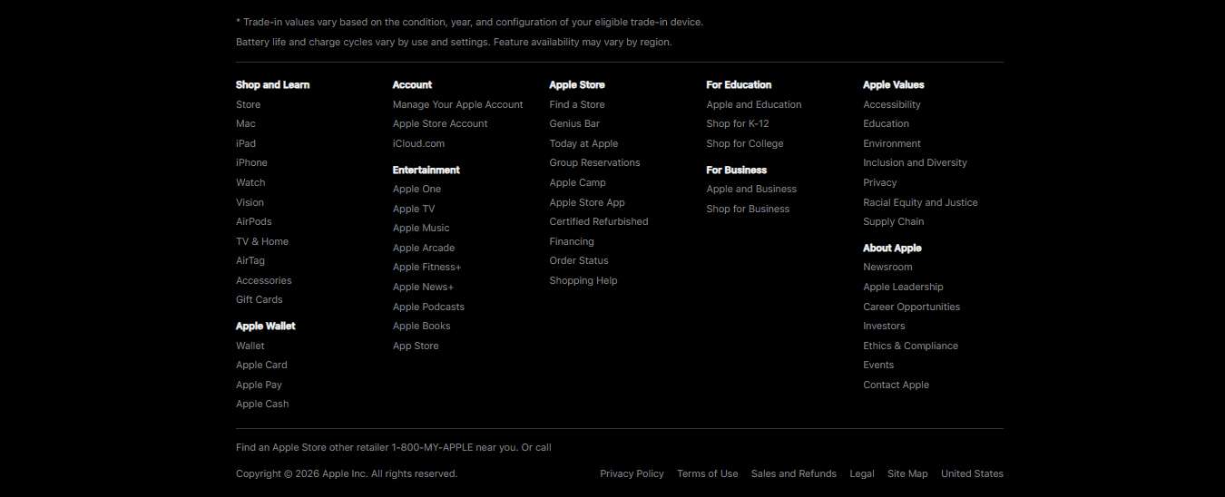The width and height of the screenshot is (1225, 497).
Task: Open the Contact Apple link
Action: pyautogui.click(x=896, y=385)
